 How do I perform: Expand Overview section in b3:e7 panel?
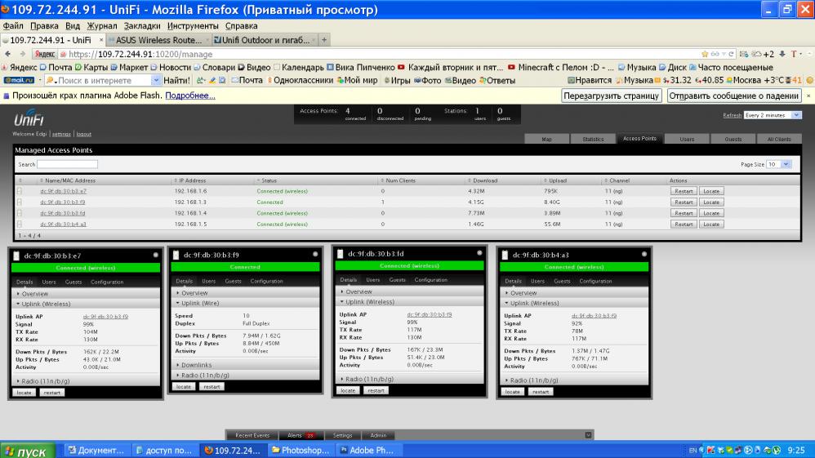34,293
